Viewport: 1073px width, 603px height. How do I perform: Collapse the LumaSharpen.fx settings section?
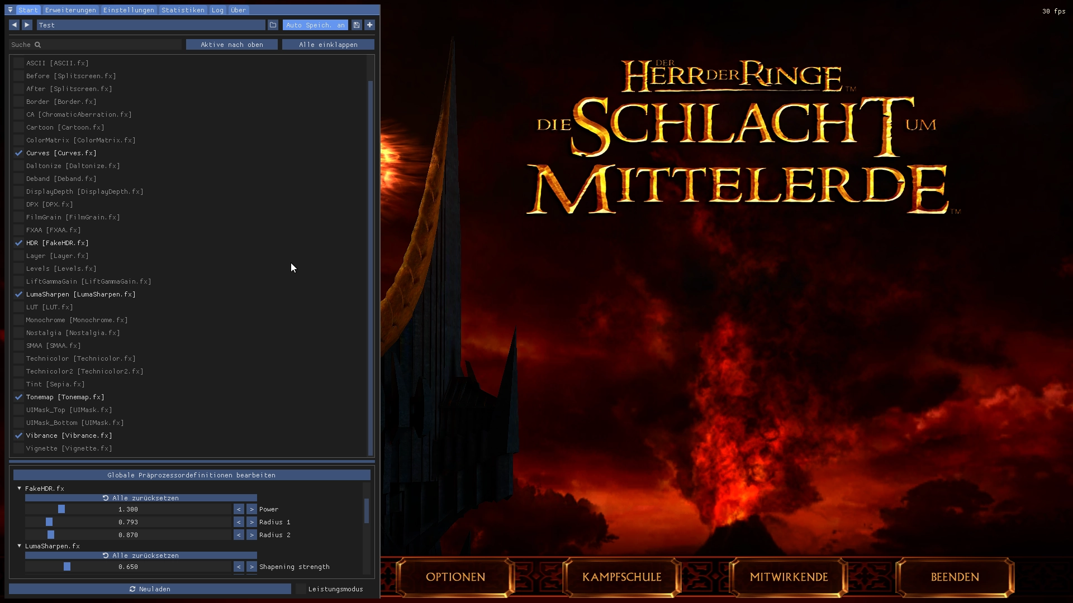20,546
